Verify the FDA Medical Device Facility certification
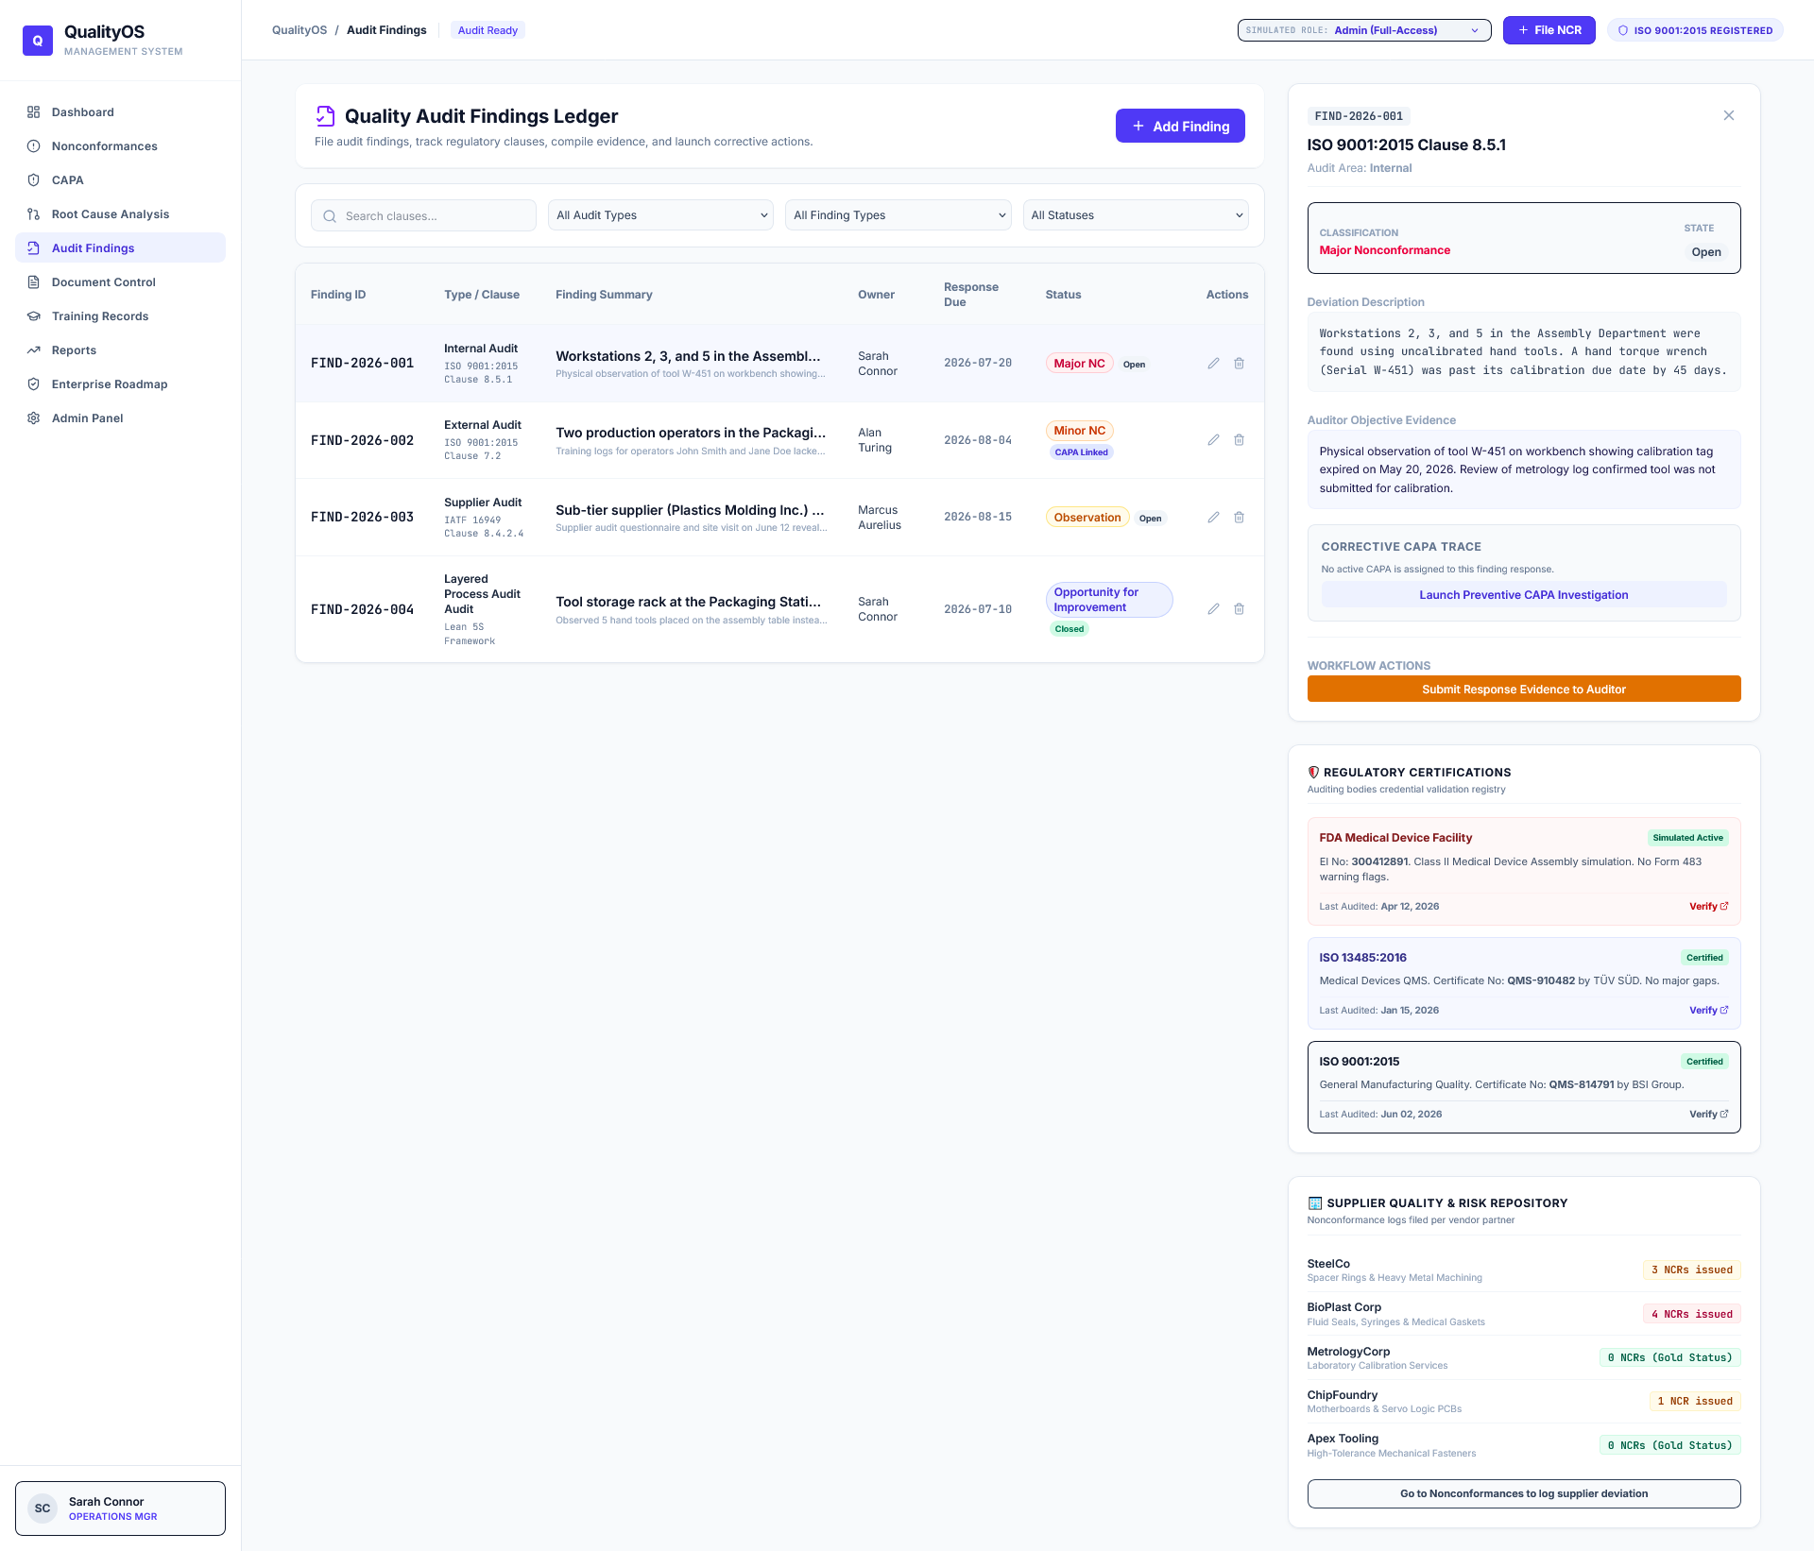Screen dimensions: 1814x1551 click(1708, 906)
